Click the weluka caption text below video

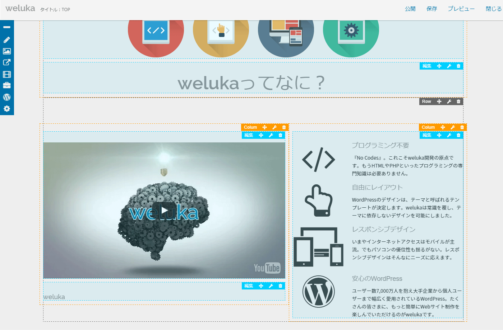pyautogui.click(x=54, y=297)
